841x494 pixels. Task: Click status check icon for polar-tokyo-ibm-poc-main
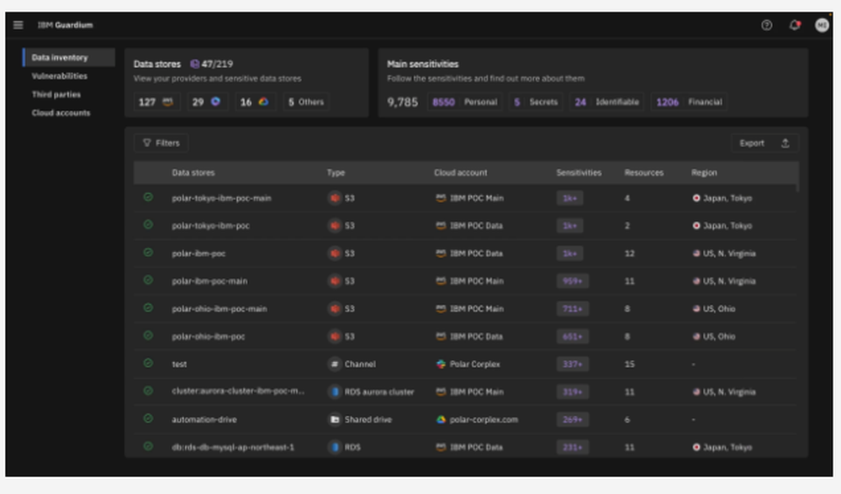(x=148, y=197)
